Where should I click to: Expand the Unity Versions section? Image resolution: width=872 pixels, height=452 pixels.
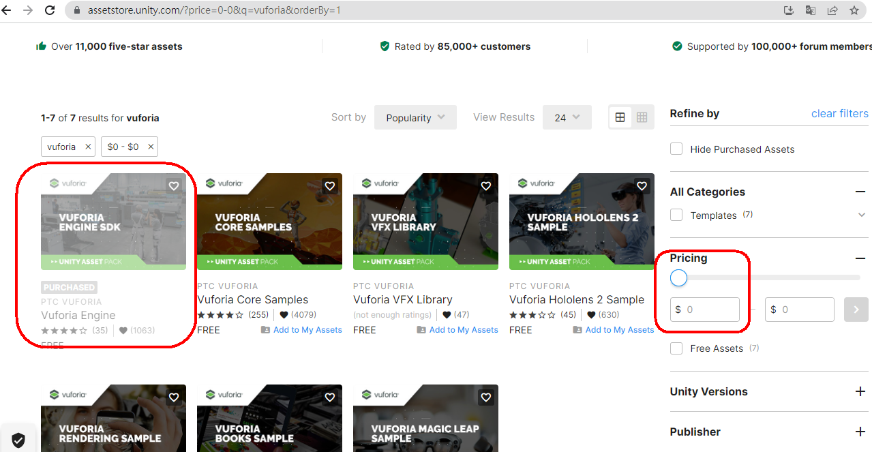[860, 391]
